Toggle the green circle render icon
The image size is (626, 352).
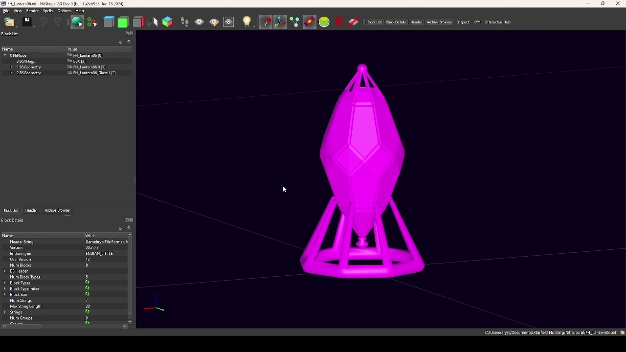324,22
